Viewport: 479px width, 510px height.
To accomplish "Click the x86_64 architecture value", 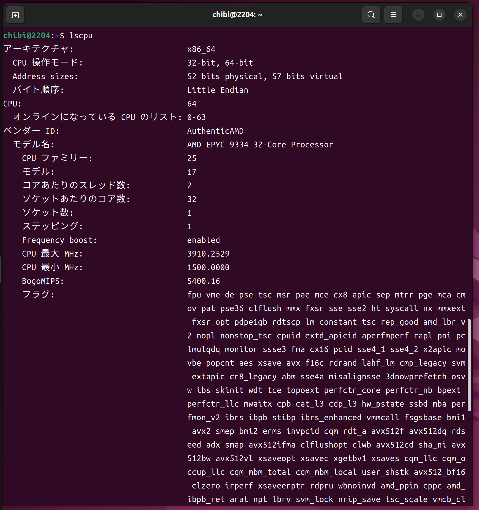I will click(201, 49).
